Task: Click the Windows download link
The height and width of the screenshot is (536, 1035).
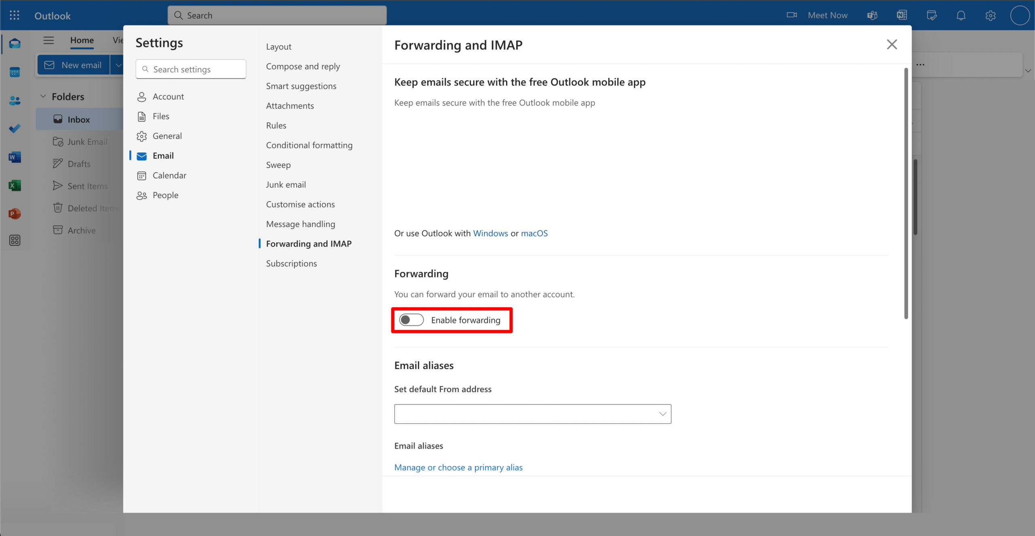Action: 490,233
